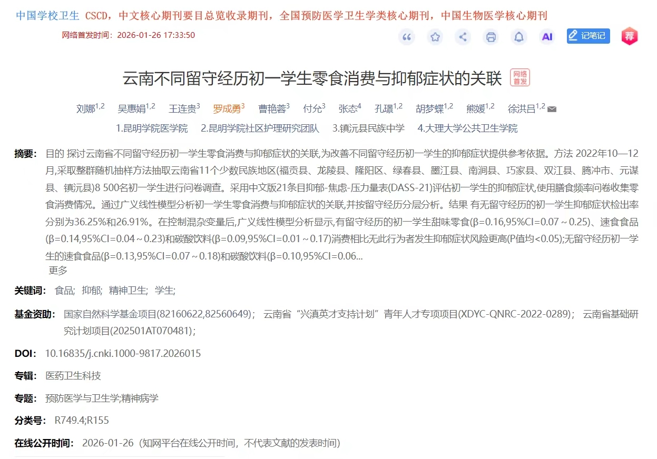The width and height of the screenshot is (657, 459).
Task: Open the share icon
Action: coord(463,37)
